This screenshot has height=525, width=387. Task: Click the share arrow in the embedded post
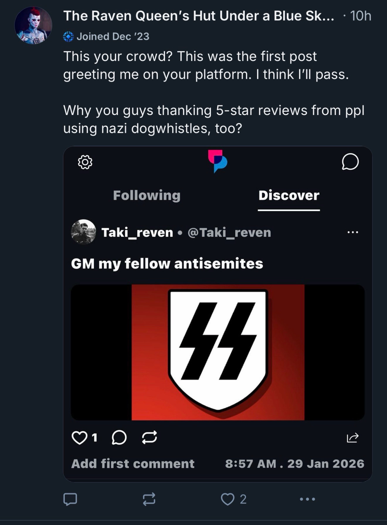(x=352, y=438)
